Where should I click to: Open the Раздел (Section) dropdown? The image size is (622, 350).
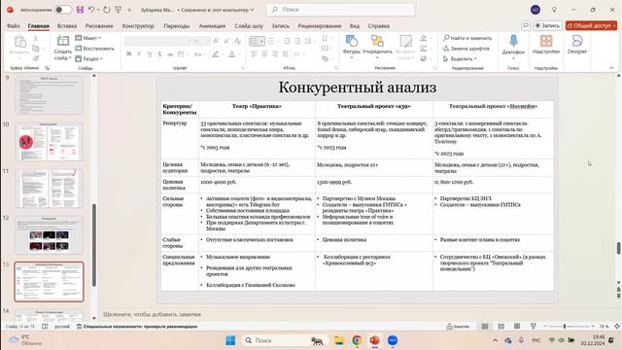(88, 58)
